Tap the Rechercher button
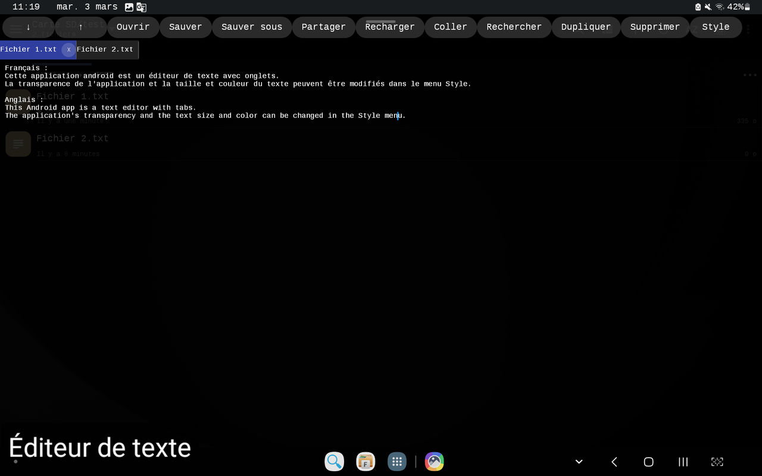The image size is (762, 476). (x=514, y=27)
